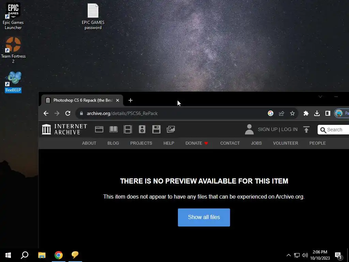Screen dimensions: 349x262
Task: Expand Chrome tab search chevron
Action: pyautogui.click(x=320, y=97)
